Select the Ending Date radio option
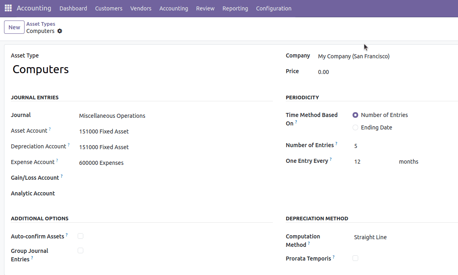The image size is (458, 275). 355,127
